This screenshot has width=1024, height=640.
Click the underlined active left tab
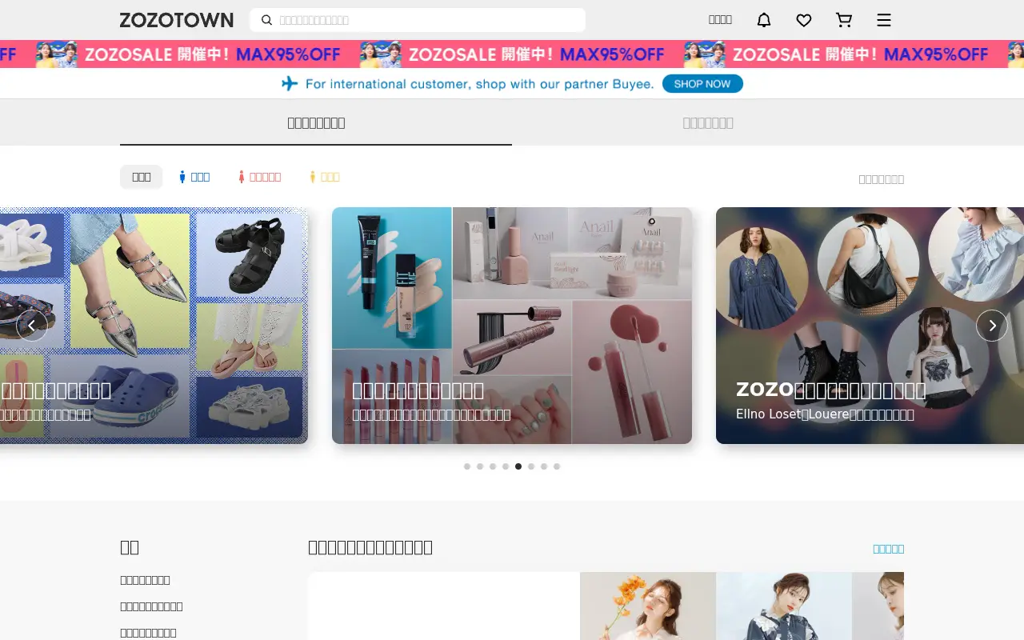(316, 122)
